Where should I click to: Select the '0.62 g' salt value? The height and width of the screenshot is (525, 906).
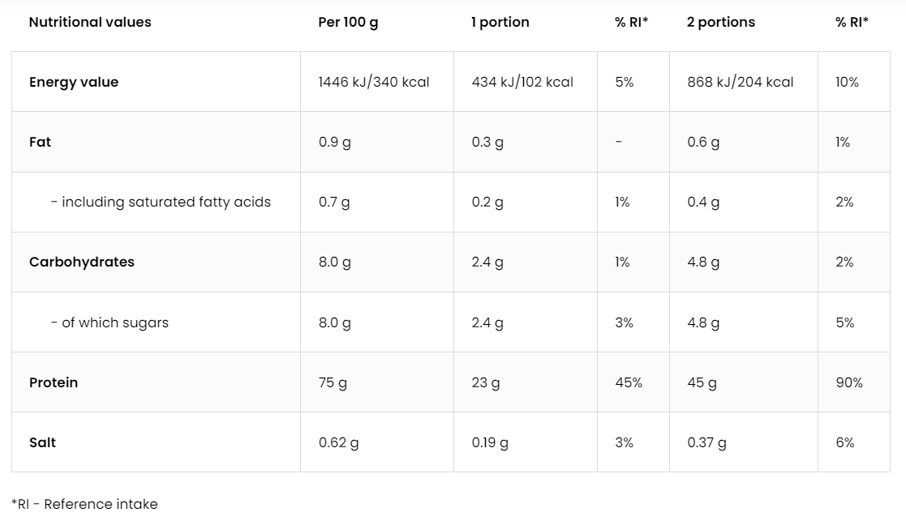coord(338,442)
